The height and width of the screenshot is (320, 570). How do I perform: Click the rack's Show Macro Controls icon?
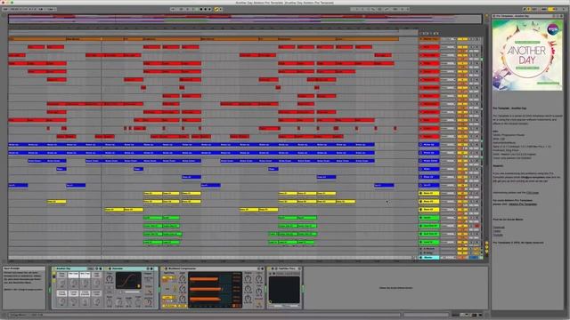click(x=53, y=273)
